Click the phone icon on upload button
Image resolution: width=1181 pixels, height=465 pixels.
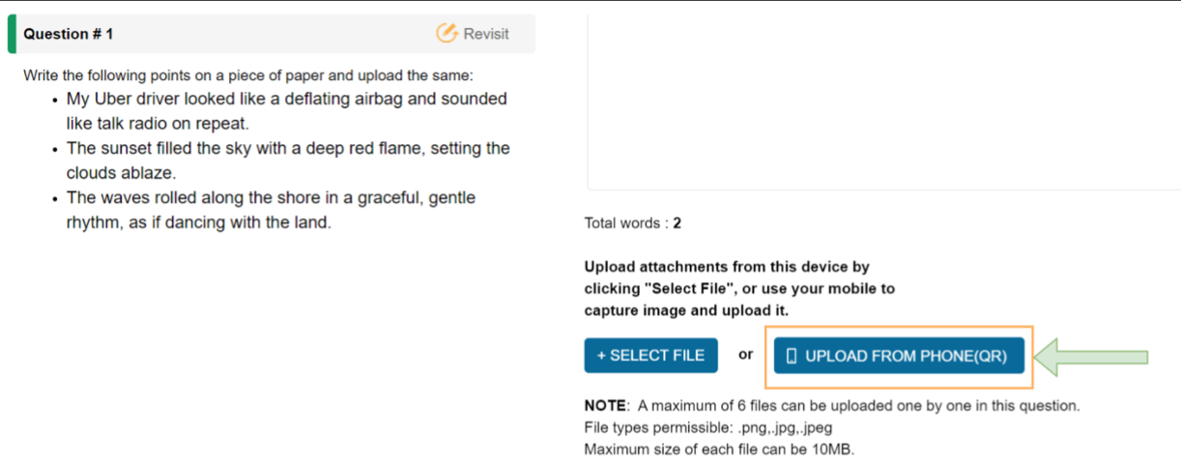791,356
